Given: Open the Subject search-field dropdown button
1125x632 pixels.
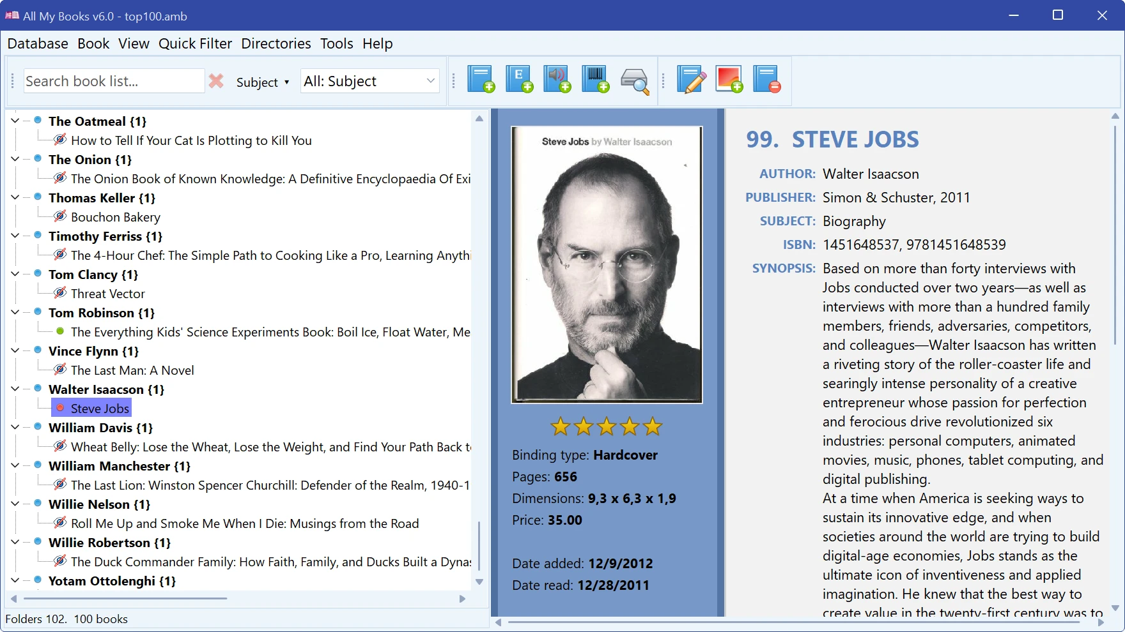Looking at the screenshot, I should point(263,82).
